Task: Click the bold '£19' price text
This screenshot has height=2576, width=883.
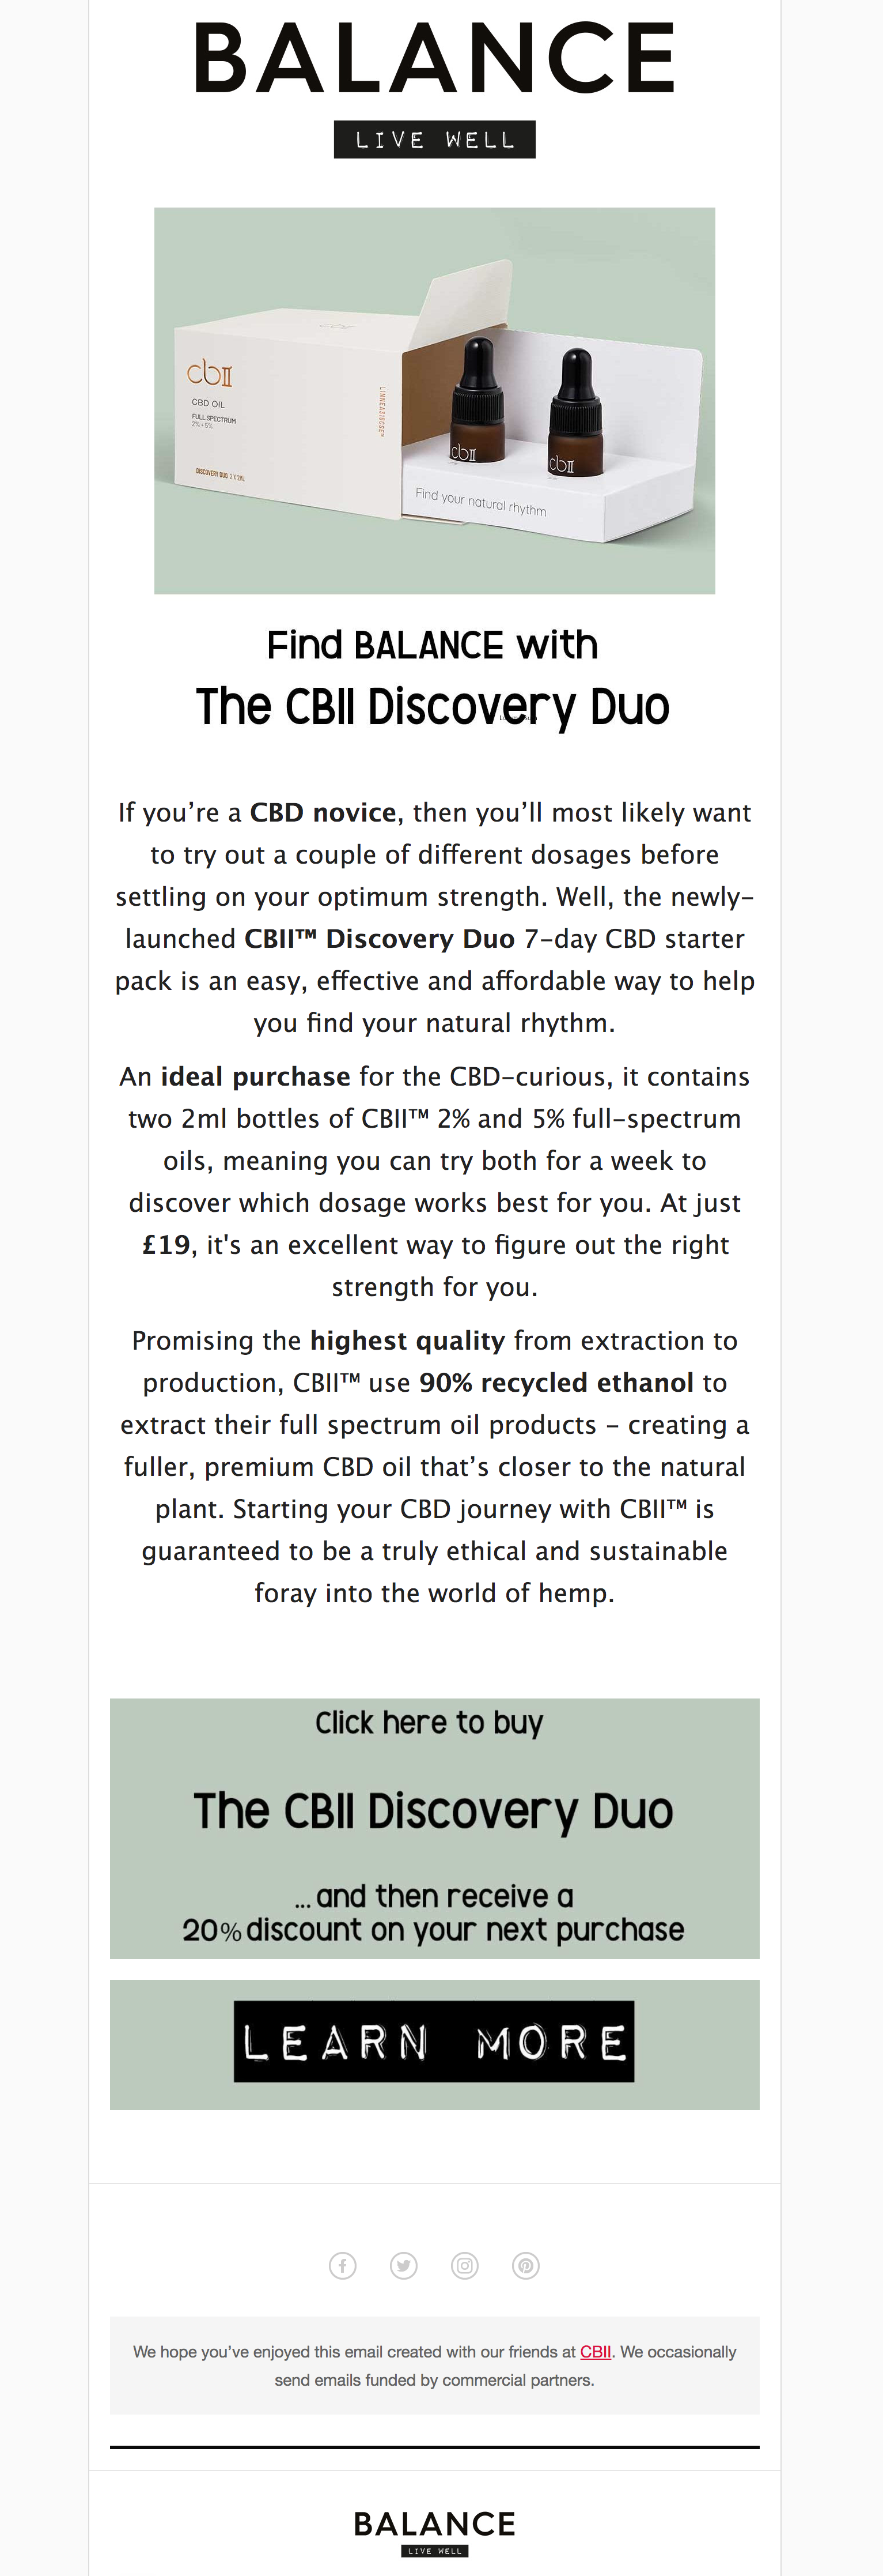Action: (x=166, y=1245)
